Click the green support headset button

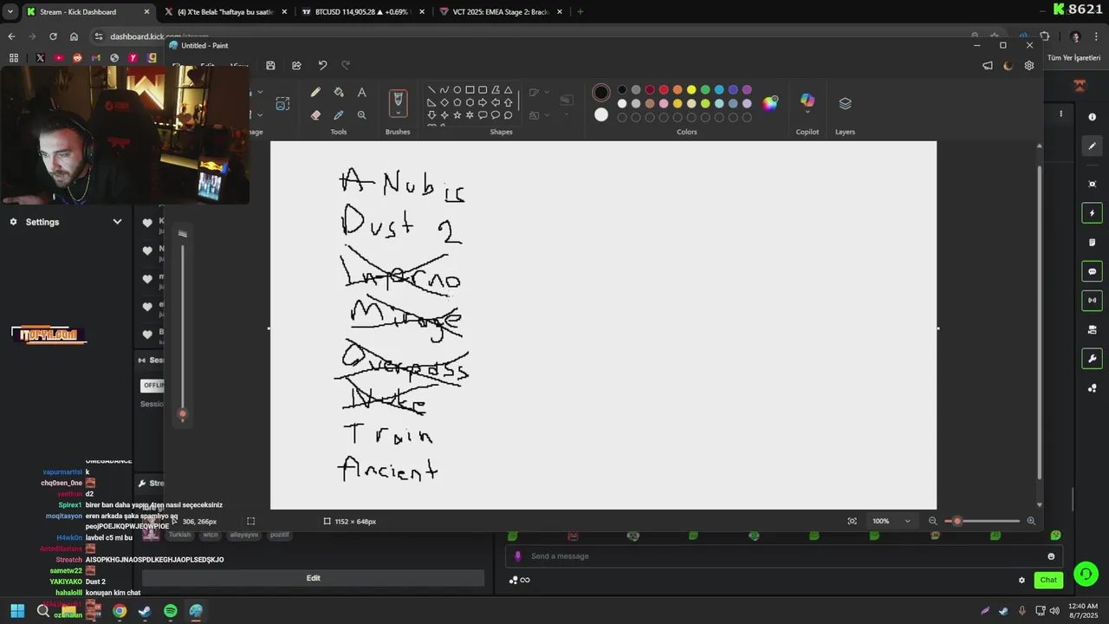1086,574
